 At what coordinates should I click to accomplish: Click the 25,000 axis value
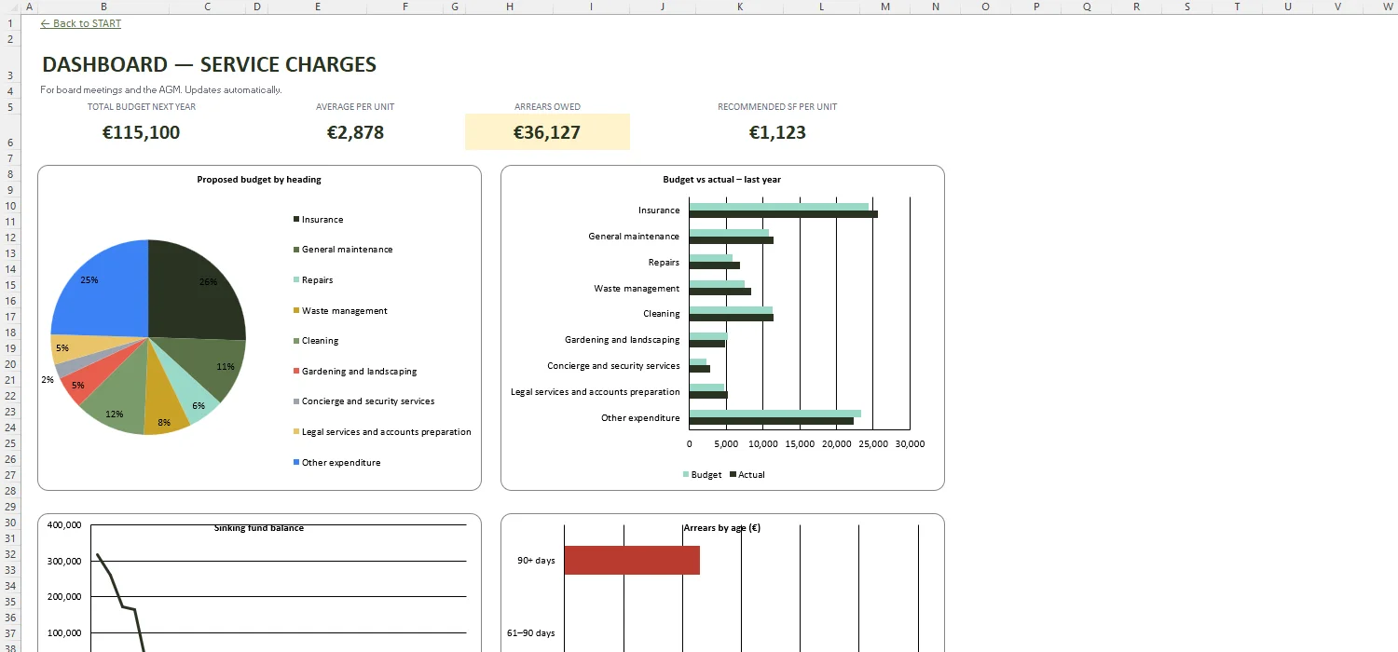click(872, 444)
